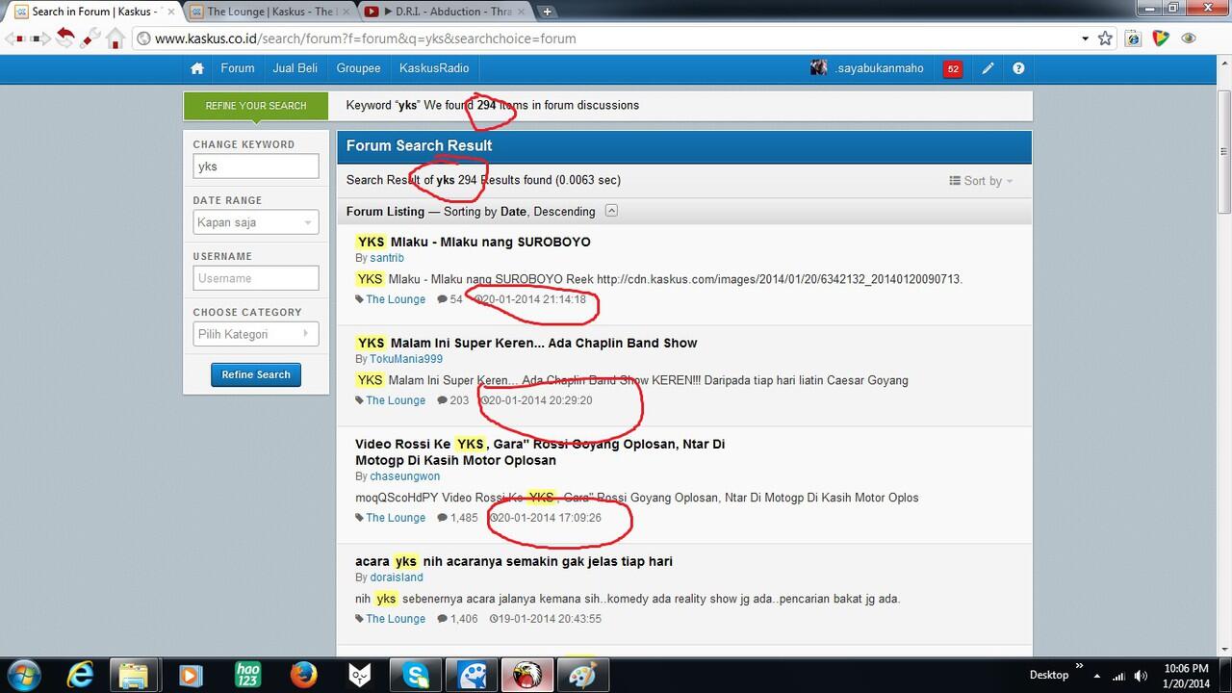
Task: Open the sayabukanmaho profile avatar
Action: (819, 67)
